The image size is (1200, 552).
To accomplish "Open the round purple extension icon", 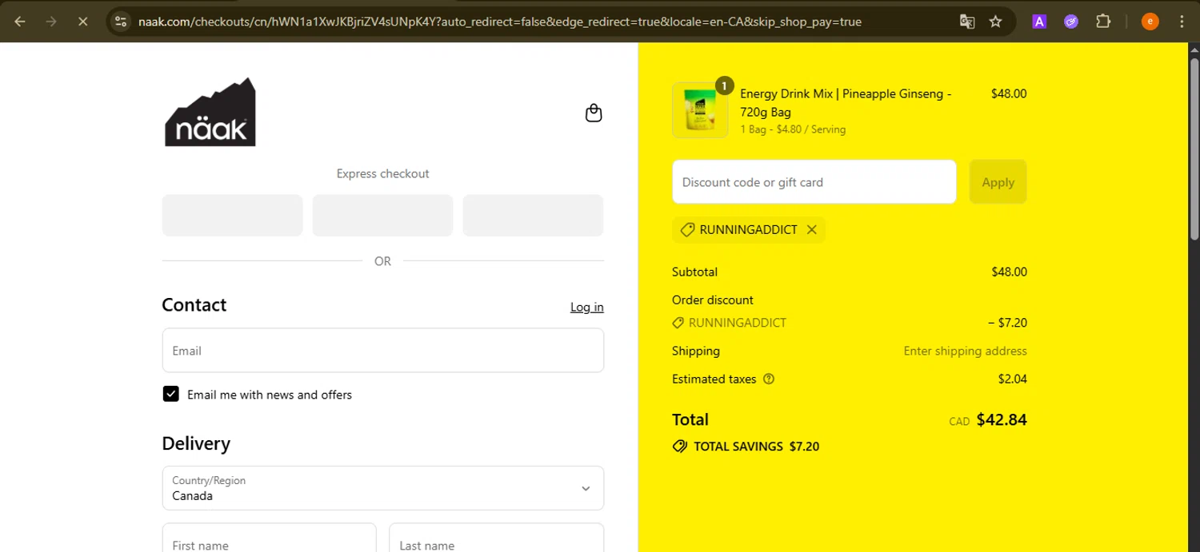I will [1071, 22].
